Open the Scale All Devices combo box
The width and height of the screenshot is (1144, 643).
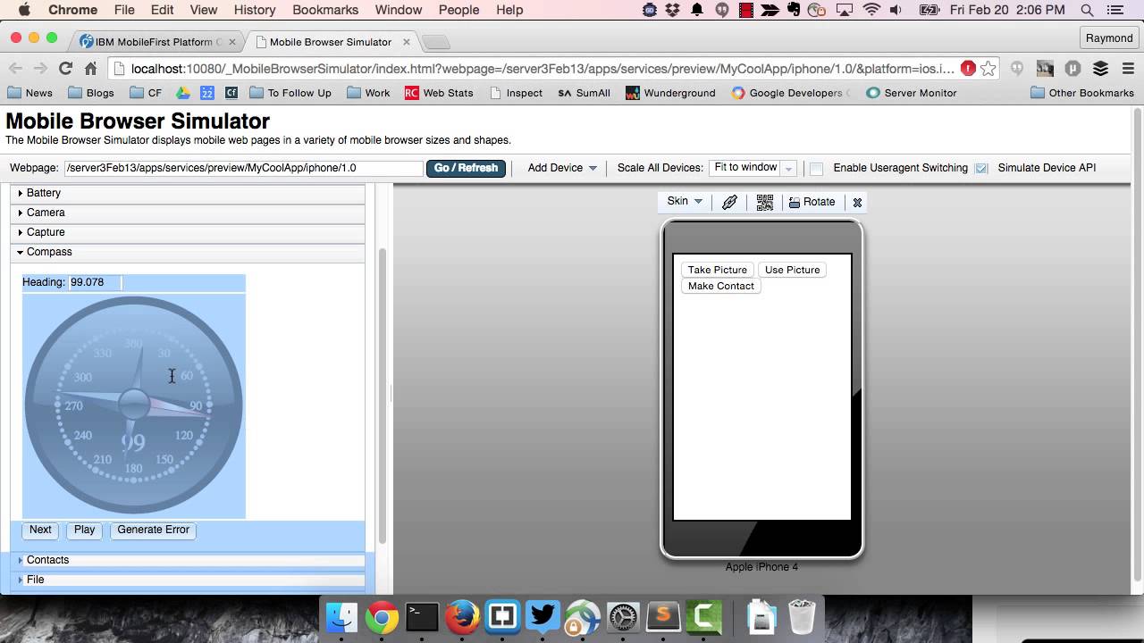pos(753,168)
